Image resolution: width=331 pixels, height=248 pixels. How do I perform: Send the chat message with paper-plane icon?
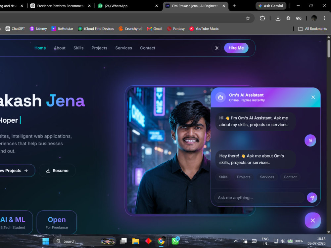click(x=312, y=198)
